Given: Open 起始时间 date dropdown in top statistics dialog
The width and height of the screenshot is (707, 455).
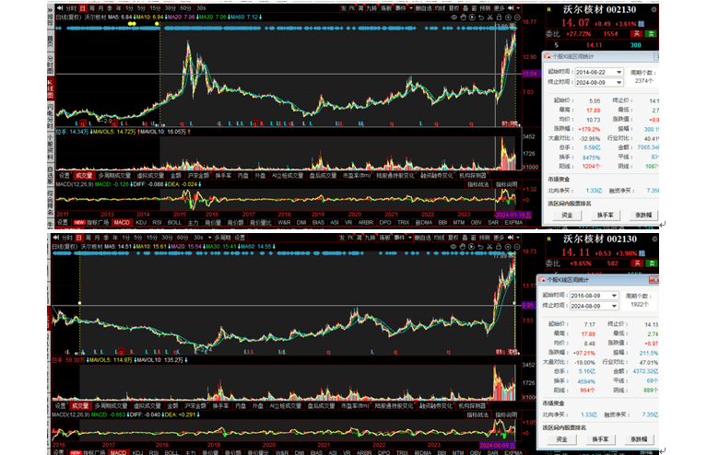Looking at the screenshot, I should pyautogui.click(x=619, y=72).
